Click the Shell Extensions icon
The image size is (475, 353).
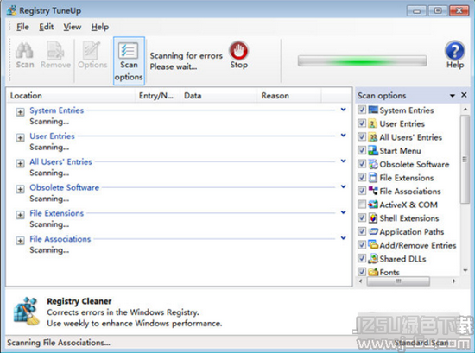[x=372, y=218]
